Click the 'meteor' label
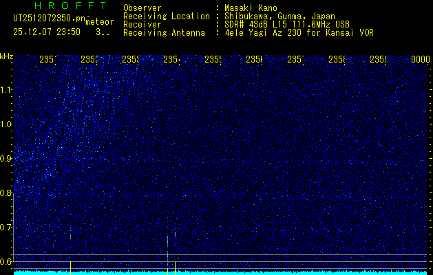Screen dimensions: 433x275 pyautogui.click(x=100, y=22)
